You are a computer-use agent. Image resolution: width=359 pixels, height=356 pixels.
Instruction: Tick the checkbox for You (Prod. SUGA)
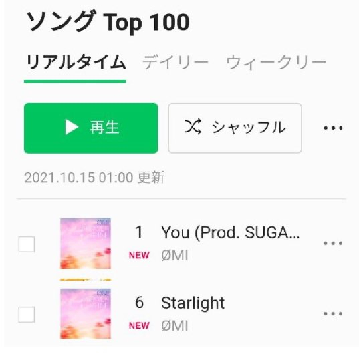[27, 244]
